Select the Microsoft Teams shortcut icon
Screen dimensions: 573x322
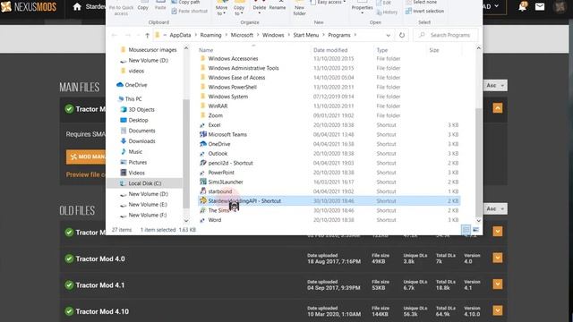[x=203, y=134]
